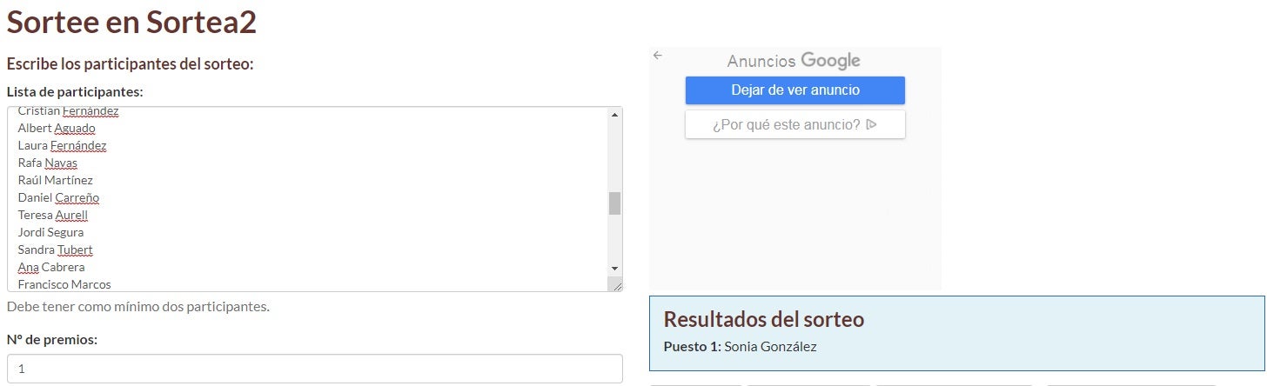Click the scroll up arrow of participants list
This screenshot has height=386, width=1267.
tap(614, 115)
